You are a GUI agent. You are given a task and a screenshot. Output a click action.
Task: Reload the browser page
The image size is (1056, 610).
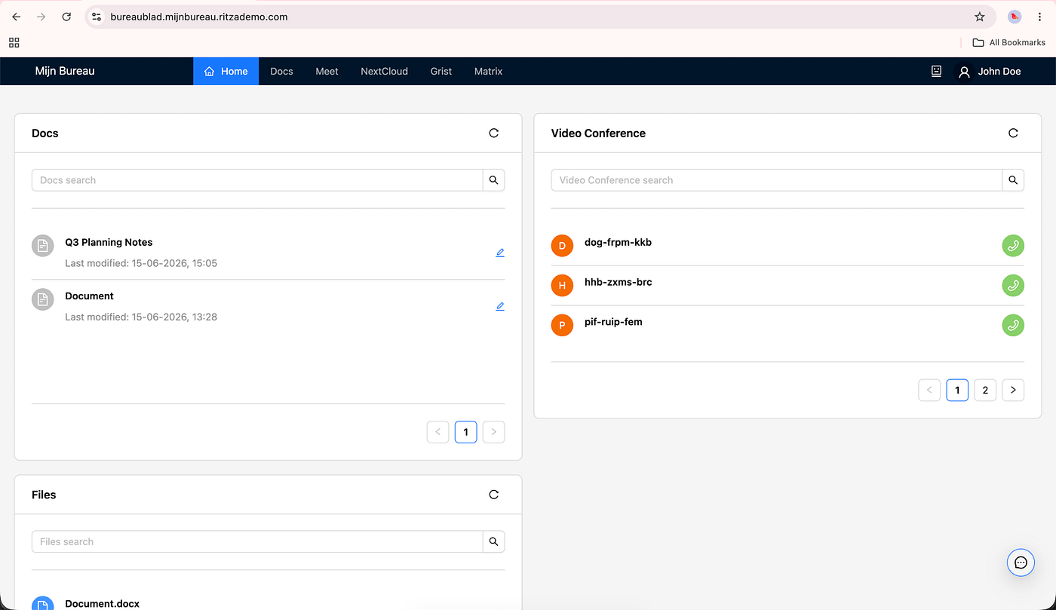(x=66, y=17)
